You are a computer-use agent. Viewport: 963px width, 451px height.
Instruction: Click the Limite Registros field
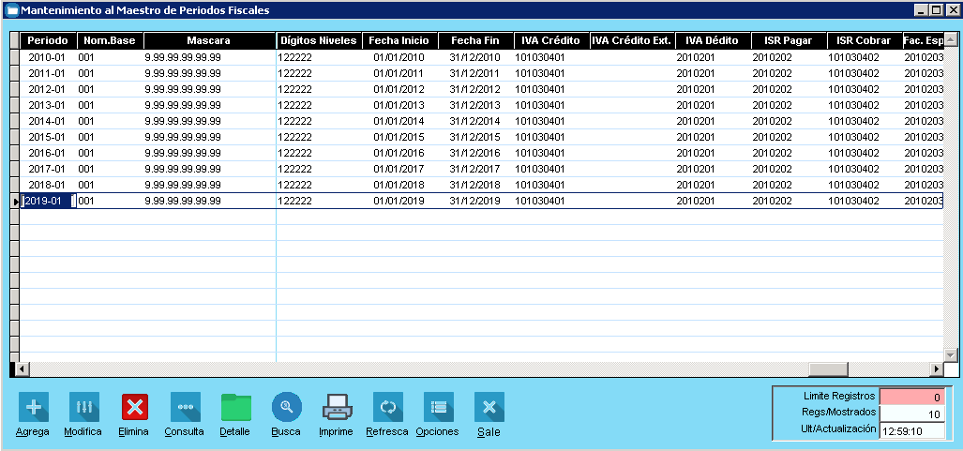click(912, 397)
